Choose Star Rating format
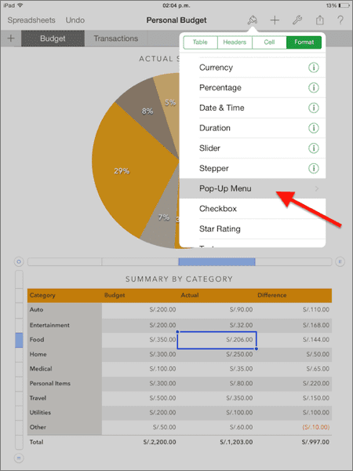 (x=253, y=229)
